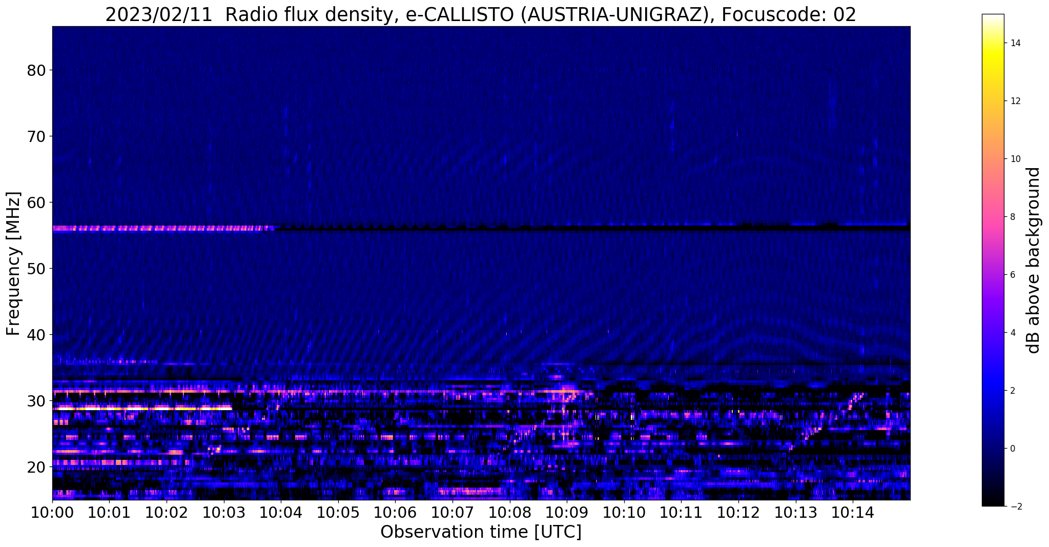Screen dimensions: 1049x547
Task: Click the 10:12 time tick label
Action: 738,513
